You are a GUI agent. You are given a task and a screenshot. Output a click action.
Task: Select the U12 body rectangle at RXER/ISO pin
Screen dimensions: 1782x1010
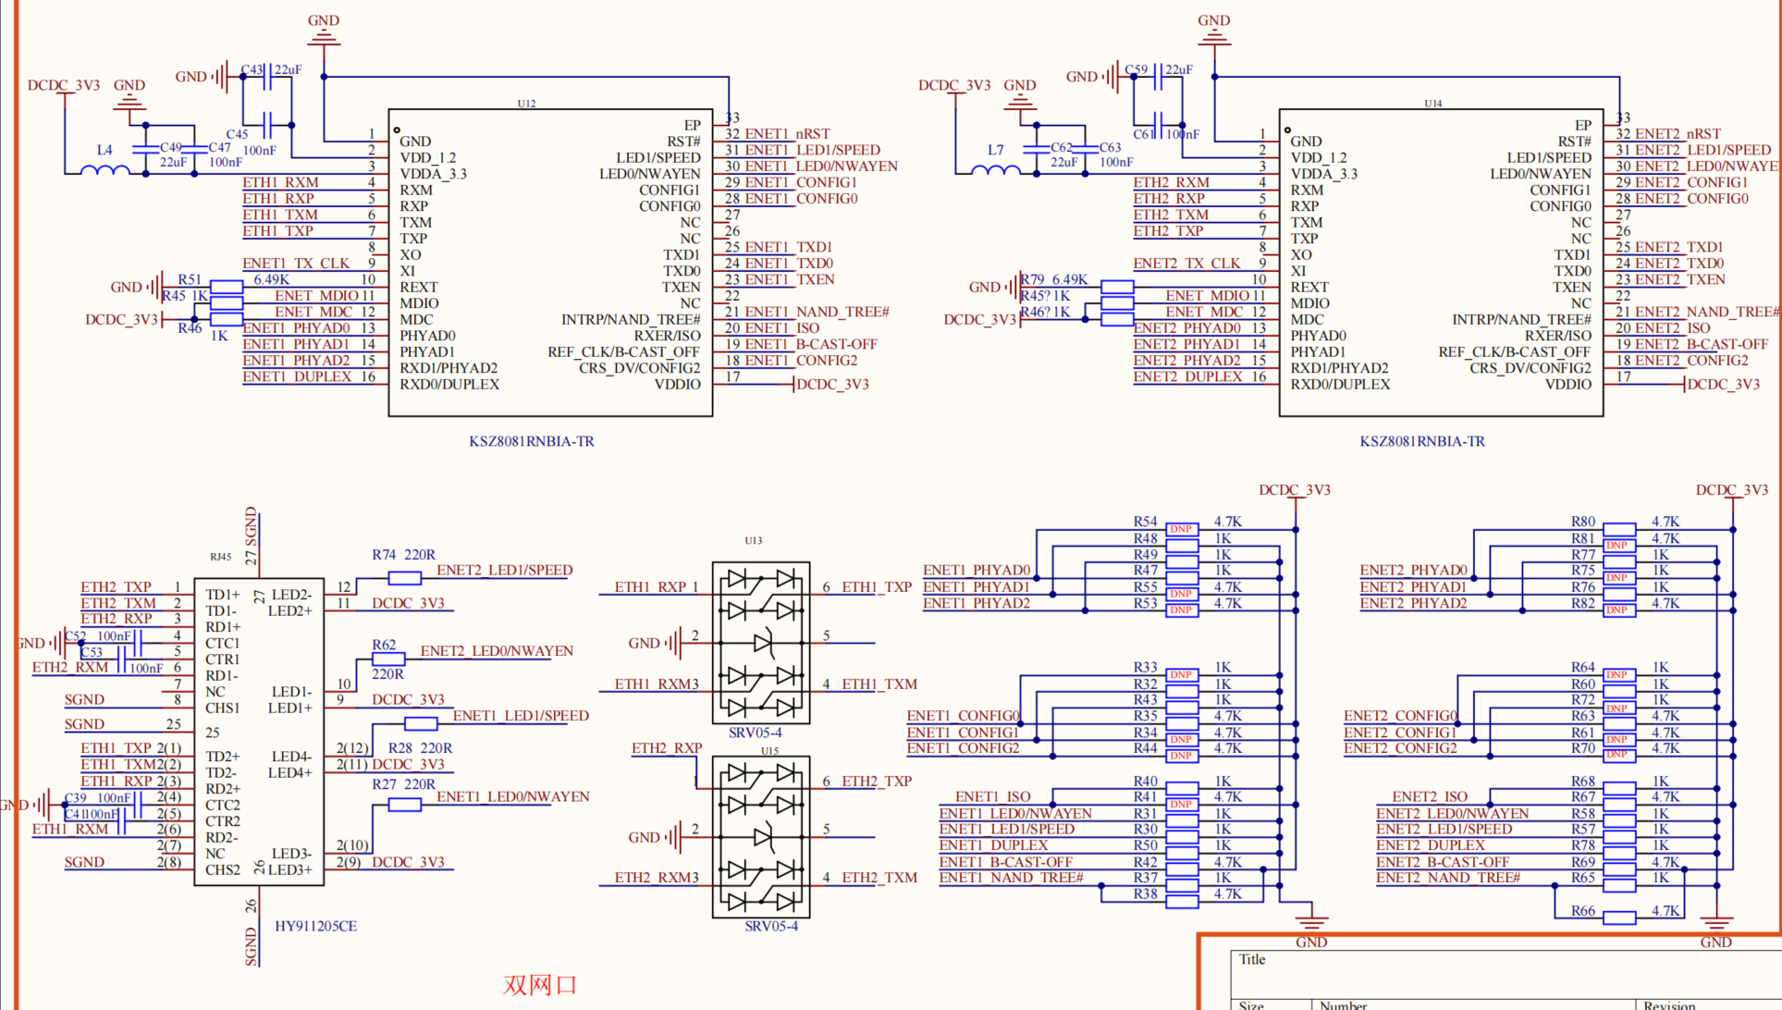click(x=550, y=263)
